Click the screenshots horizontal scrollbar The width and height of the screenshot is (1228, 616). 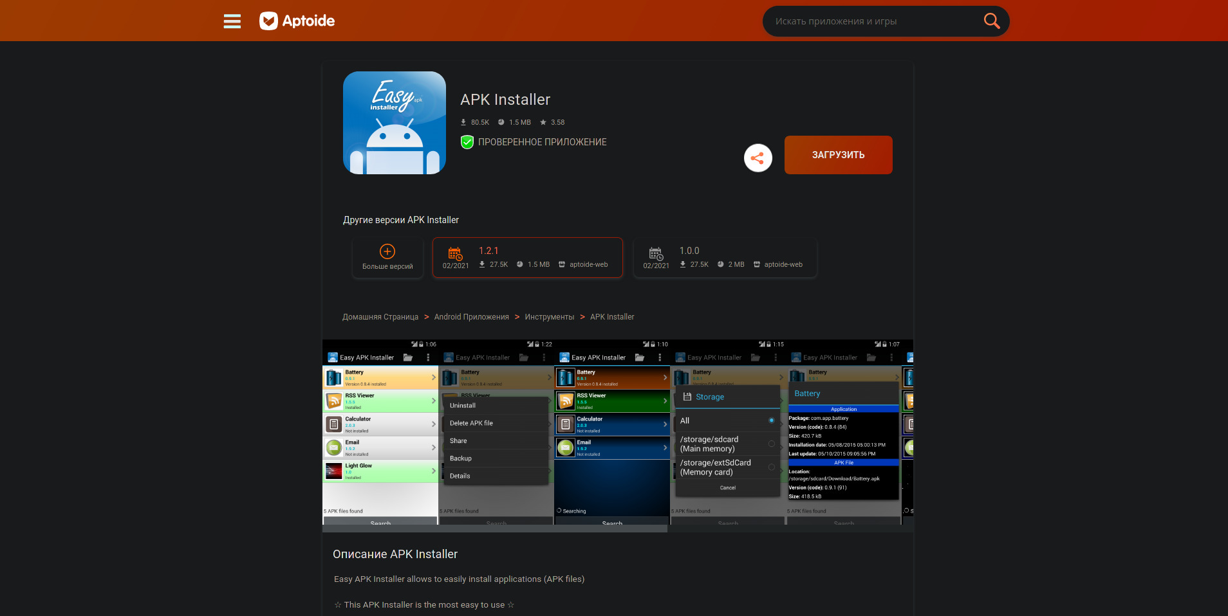pyautogui.click(x=495, y=529)
